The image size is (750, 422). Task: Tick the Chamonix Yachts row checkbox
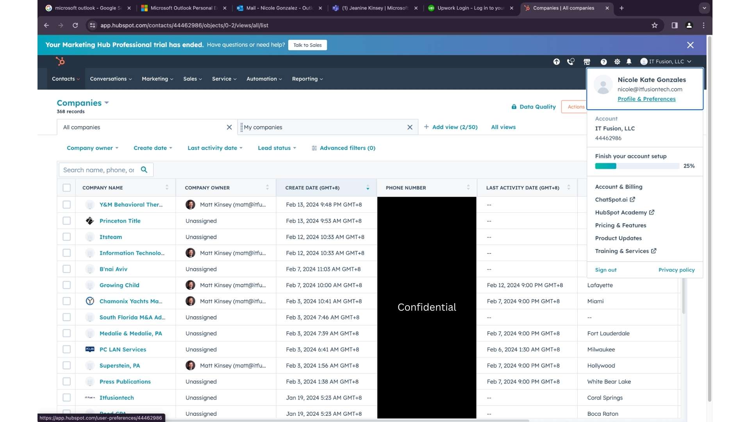click(67, 301)
